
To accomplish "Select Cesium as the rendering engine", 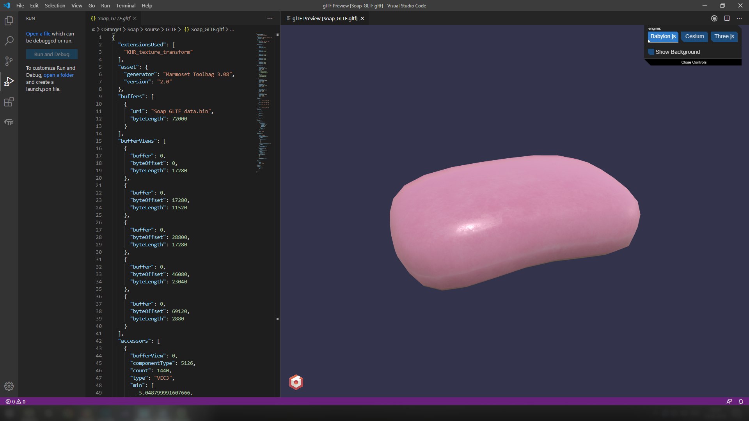I will (x=694, y=37).
